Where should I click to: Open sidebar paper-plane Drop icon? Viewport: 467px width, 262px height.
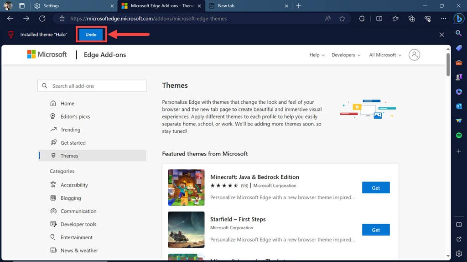pyautogui.click(x=459, y=121)
